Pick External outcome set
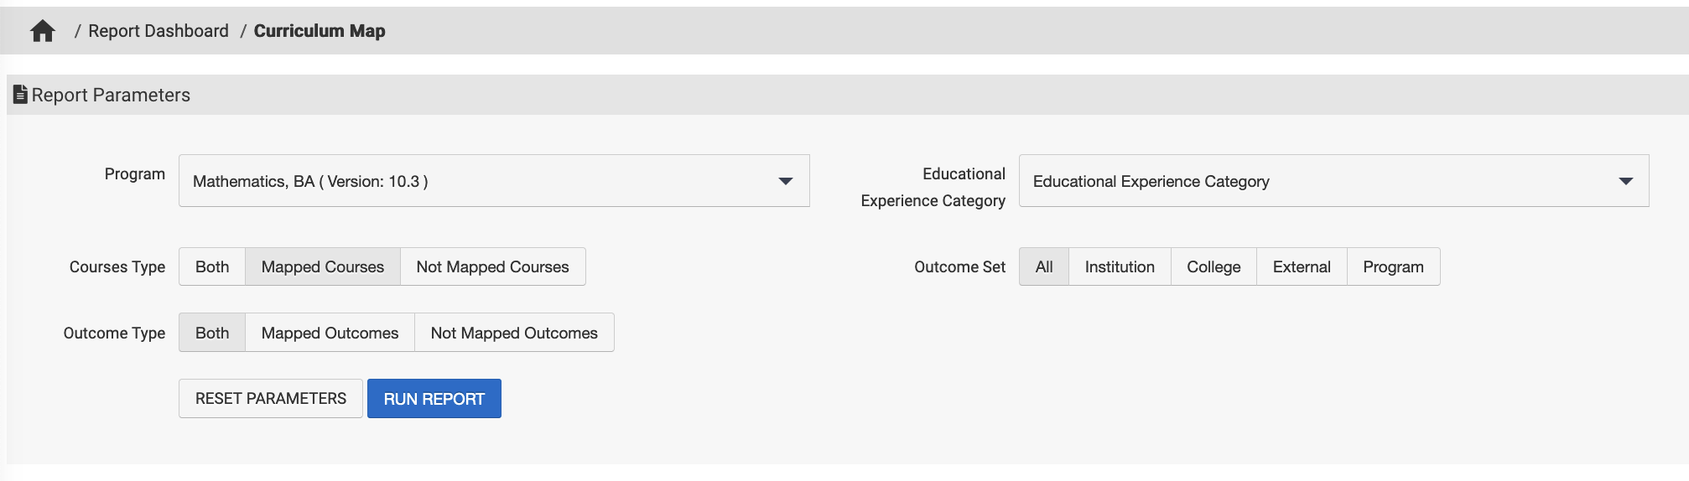Image resolution: width=1689 pixels, height=481 pixels. tap(1302, 266)
